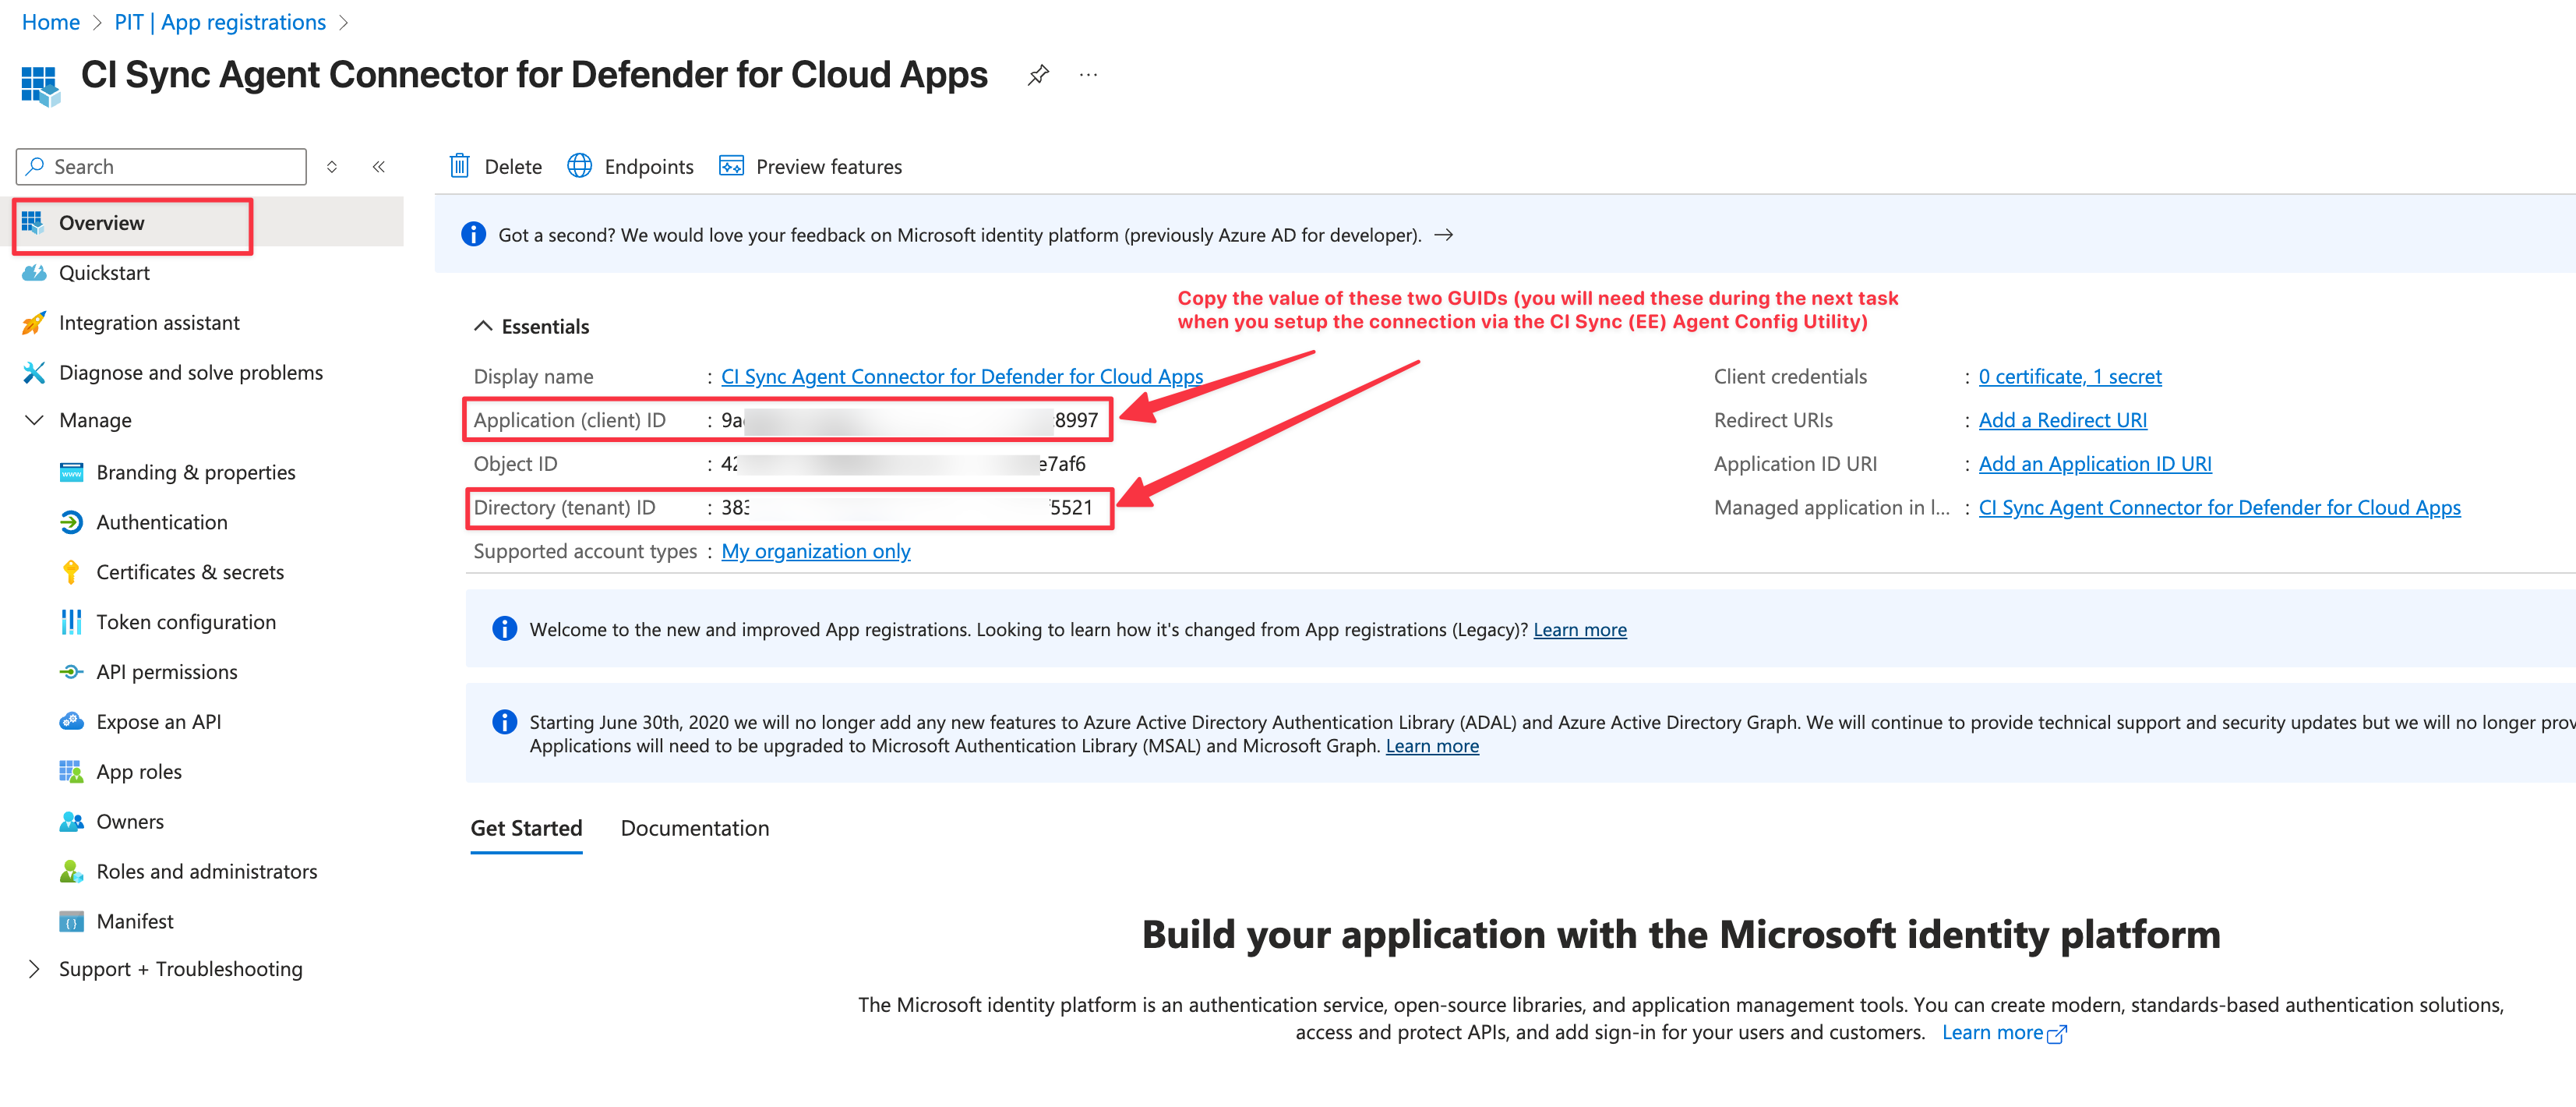Click the Manifest icon
The image size is (2576, 1107).
pos(71,921)
